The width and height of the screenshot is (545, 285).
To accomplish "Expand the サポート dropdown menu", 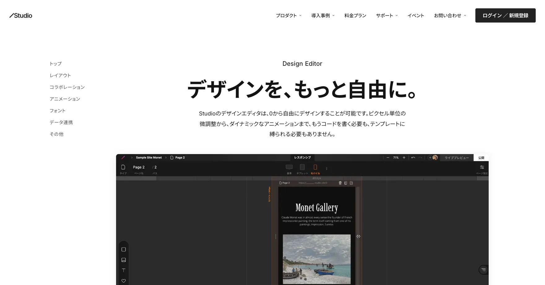I will pos(387,15).
